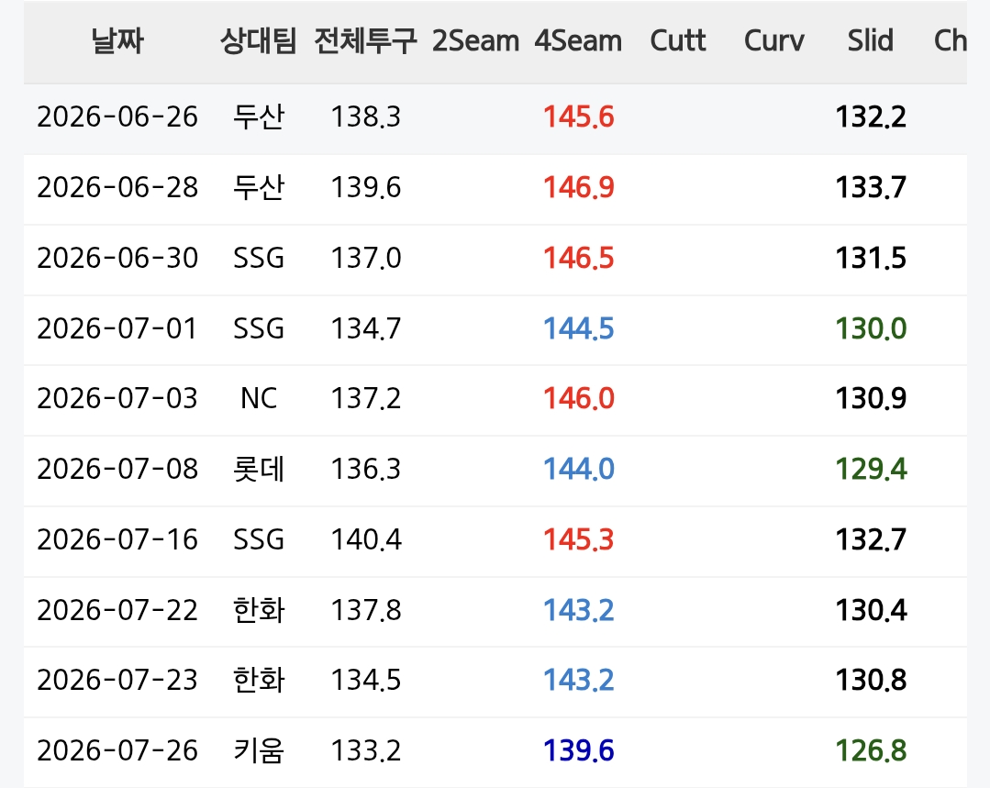Open the 2026-06-26 game date

tap(117, 117)
